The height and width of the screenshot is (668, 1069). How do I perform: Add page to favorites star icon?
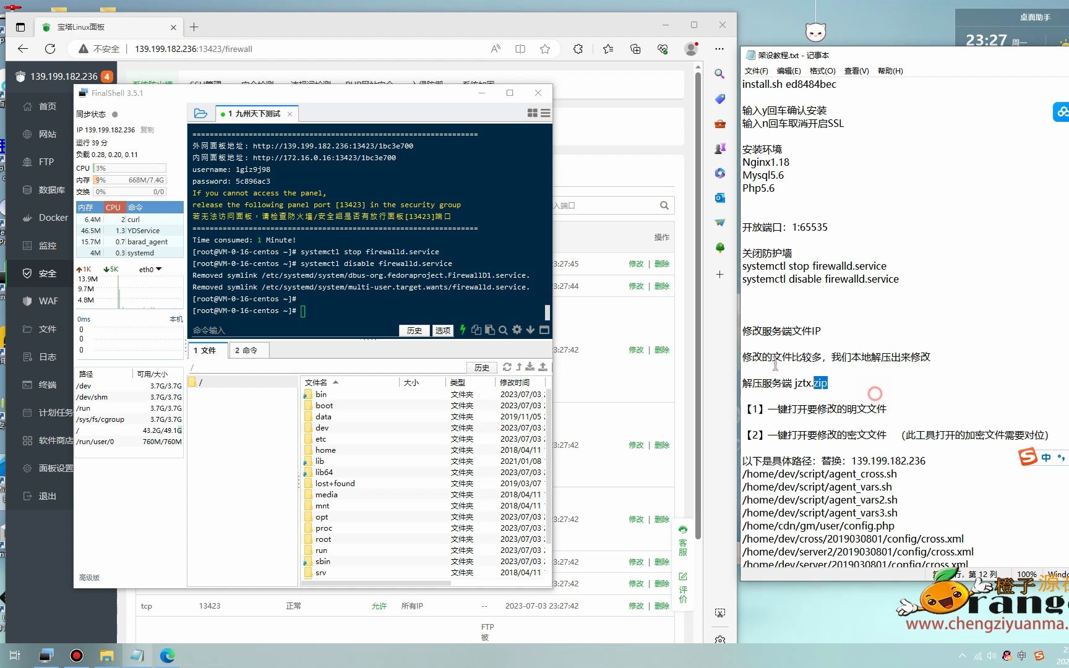(544, 49)
